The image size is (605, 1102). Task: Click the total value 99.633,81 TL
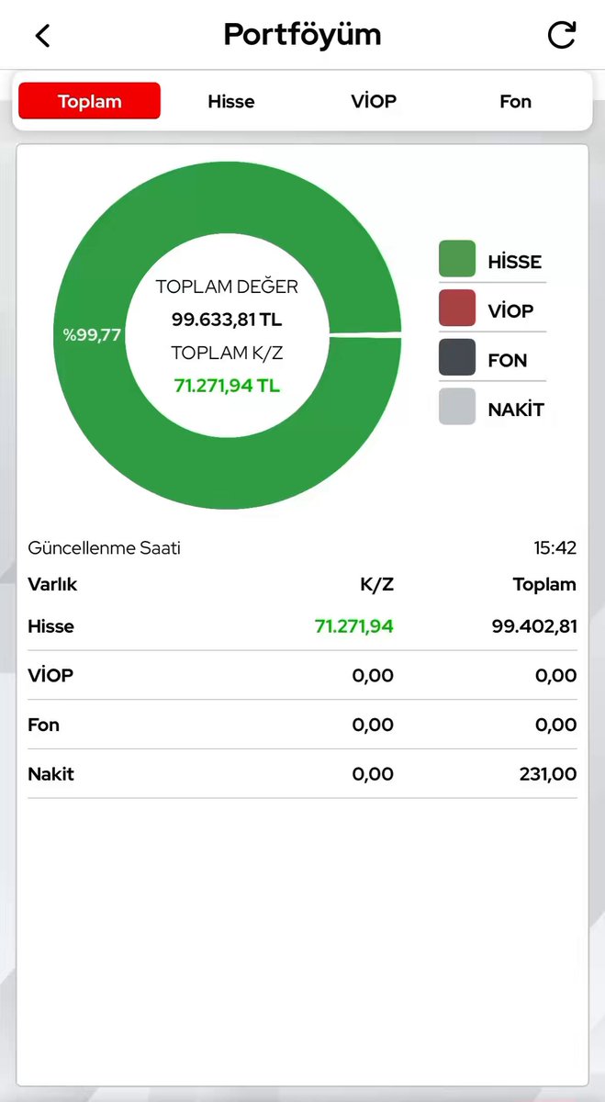coord(226,320)
